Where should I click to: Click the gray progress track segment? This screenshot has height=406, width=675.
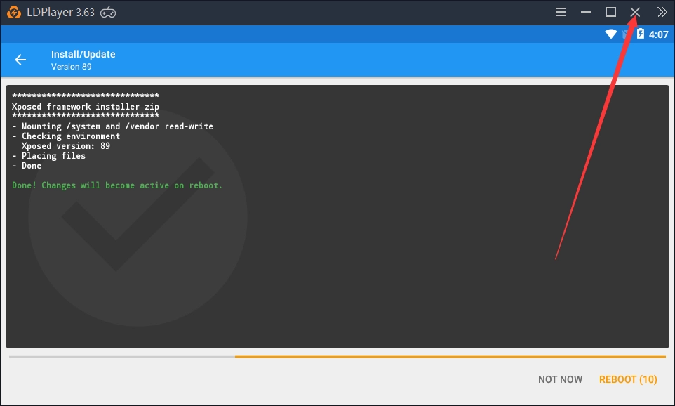119,356
